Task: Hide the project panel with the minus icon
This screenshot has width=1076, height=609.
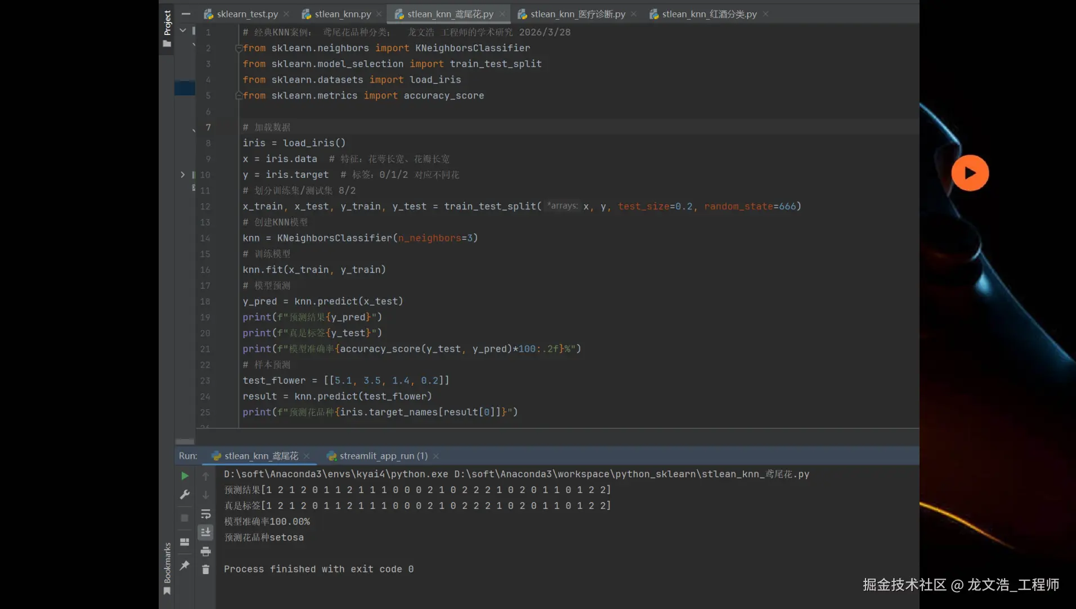Action: pyautogui.click(x=186, y=14)
